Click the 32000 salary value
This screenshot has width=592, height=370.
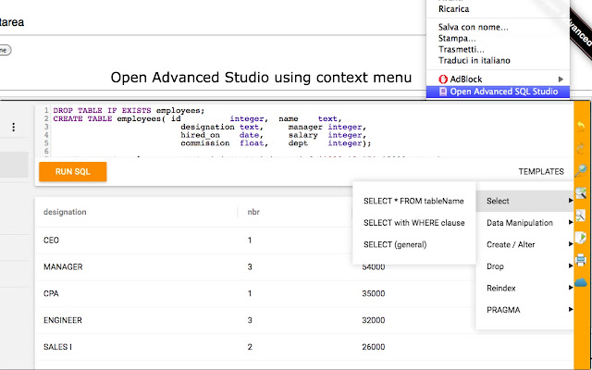(374, 320)
